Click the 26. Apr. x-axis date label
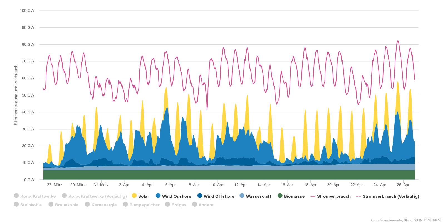 [x=403, y=185]
